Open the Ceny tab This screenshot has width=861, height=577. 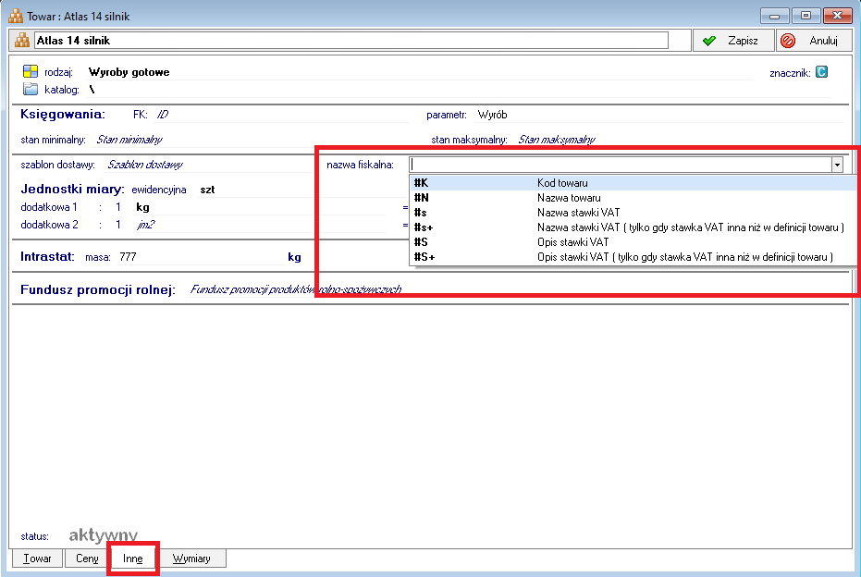coord(87,559)
